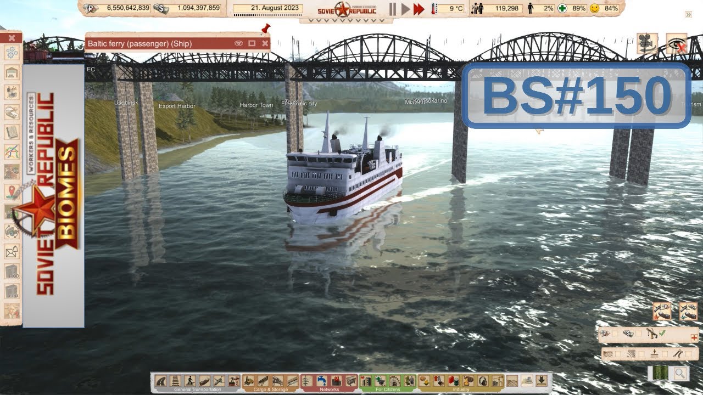Open the gear settings icon in left sidebar
Image resolution: width=703 pixels, height=395 pixels.
click(x=12, y=53)
